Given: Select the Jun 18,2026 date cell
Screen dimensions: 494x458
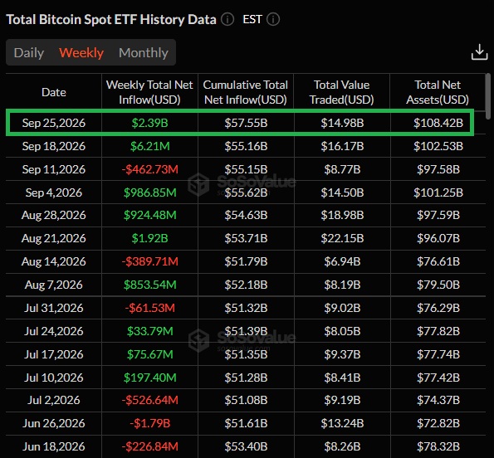Looking at the screenshot, I should (54, 446).
